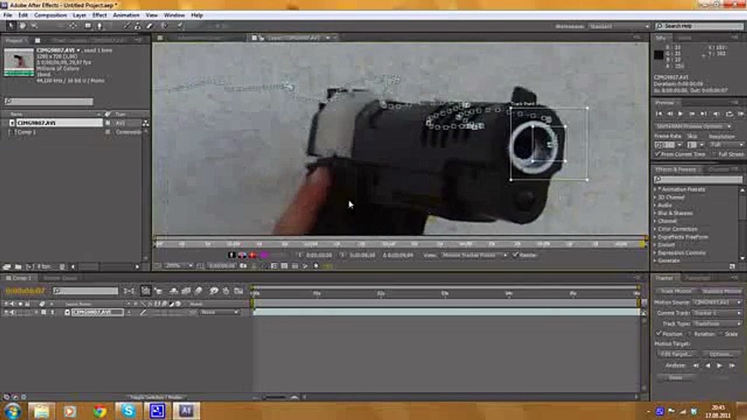The height and width of the screenshot is (420, 747).
Task: Open Layer panel magnification dropdown
Action: [178, 265]
